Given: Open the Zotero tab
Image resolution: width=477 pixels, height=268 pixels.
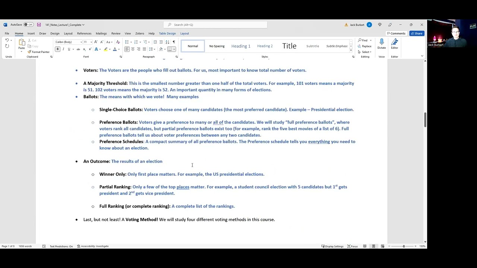Looking at the screenshot, I should [140, 33].
